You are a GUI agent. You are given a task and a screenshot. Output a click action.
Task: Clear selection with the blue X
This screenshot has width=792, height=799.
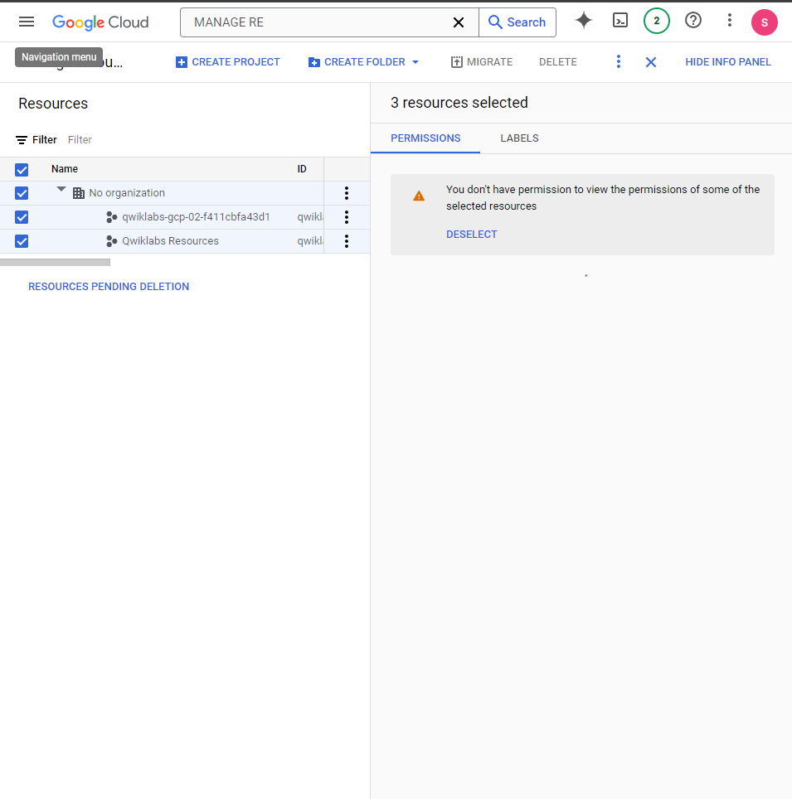(x=651, y=62)
